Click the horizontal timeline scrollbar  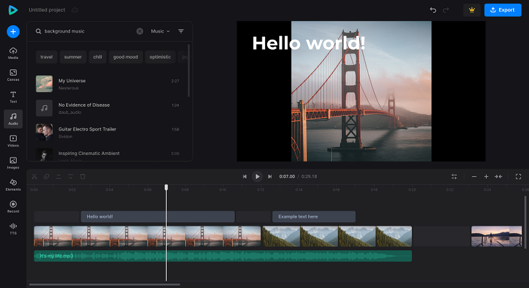tap(104, 285)
